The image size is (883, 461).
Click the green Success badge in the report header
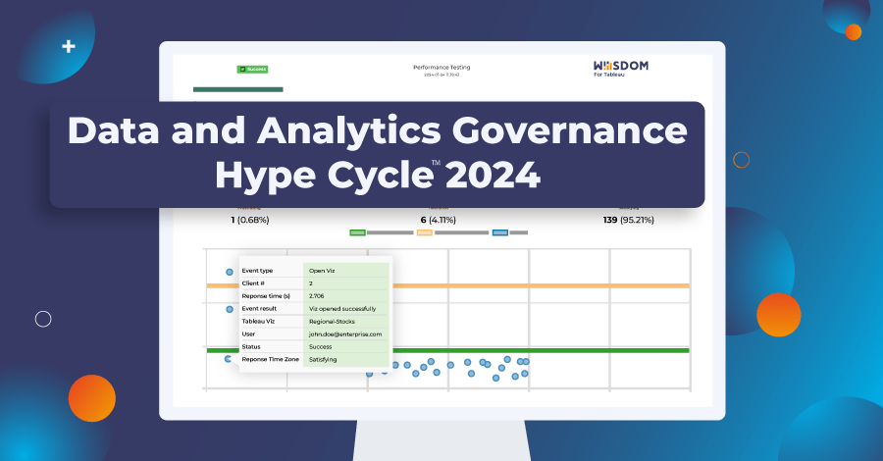point(252,70)
